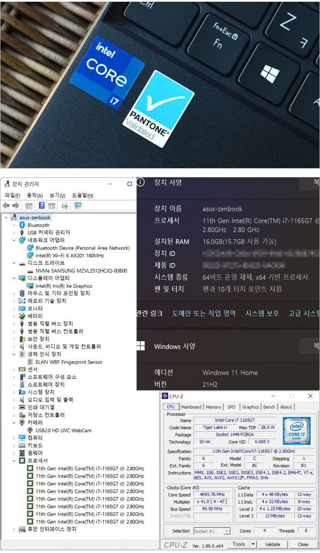Click the 네트워크 어댑터 category icon
Screen dimensions: 320x553
click(22, 240)
